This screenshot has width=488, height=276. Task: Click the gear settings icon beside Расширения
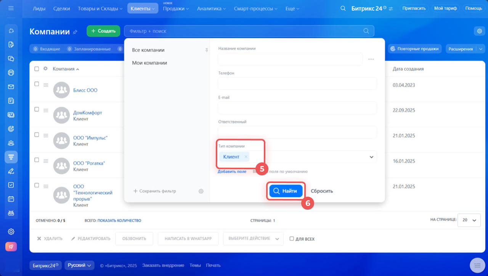click(x=479, y=31)
